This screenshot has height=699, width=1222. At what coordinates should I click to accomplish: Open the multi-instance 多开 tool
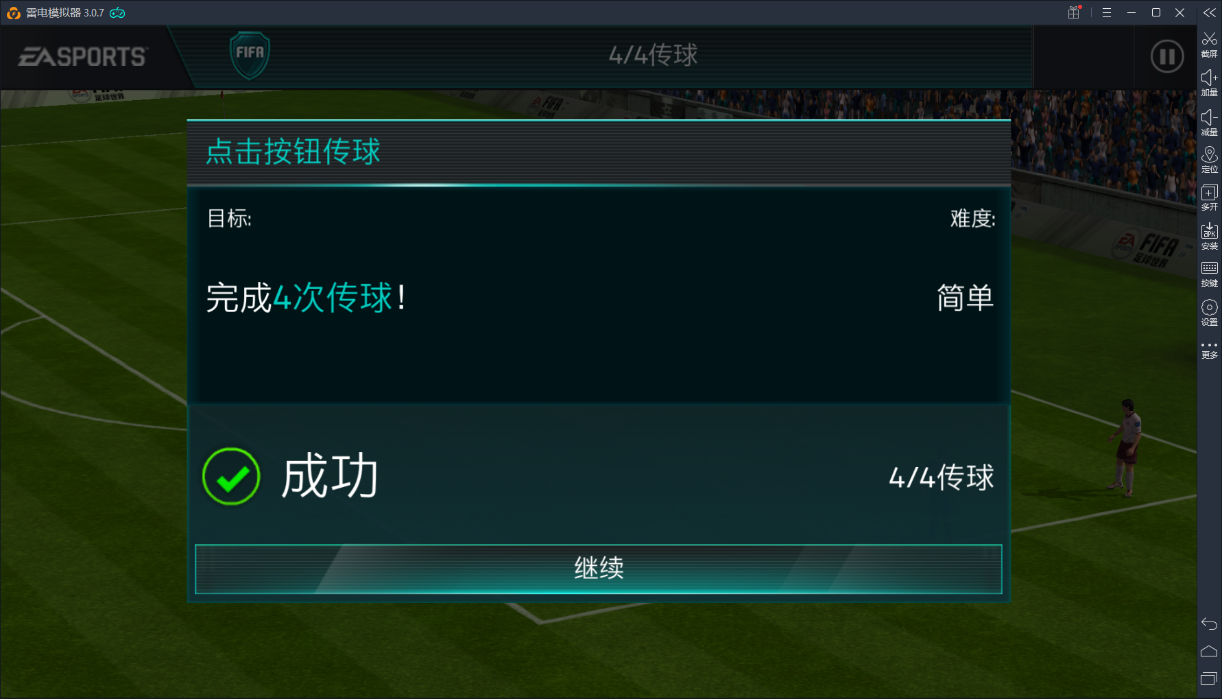(1210, 198)
